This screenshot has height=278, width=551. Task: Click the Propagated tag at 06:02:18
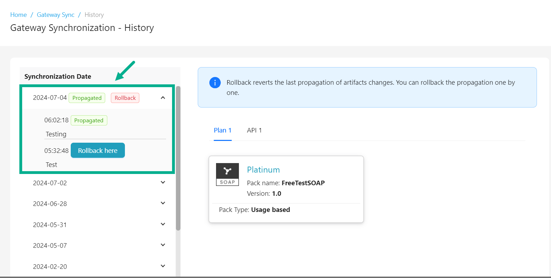coord(89,121)
